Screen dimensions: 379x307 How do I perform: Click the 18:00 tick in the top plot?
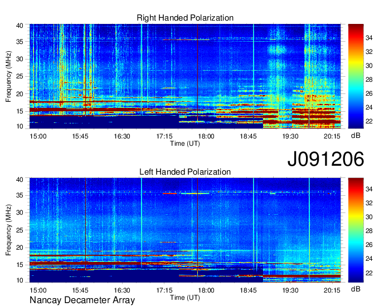pyautogui.click(x=206, y=136)
